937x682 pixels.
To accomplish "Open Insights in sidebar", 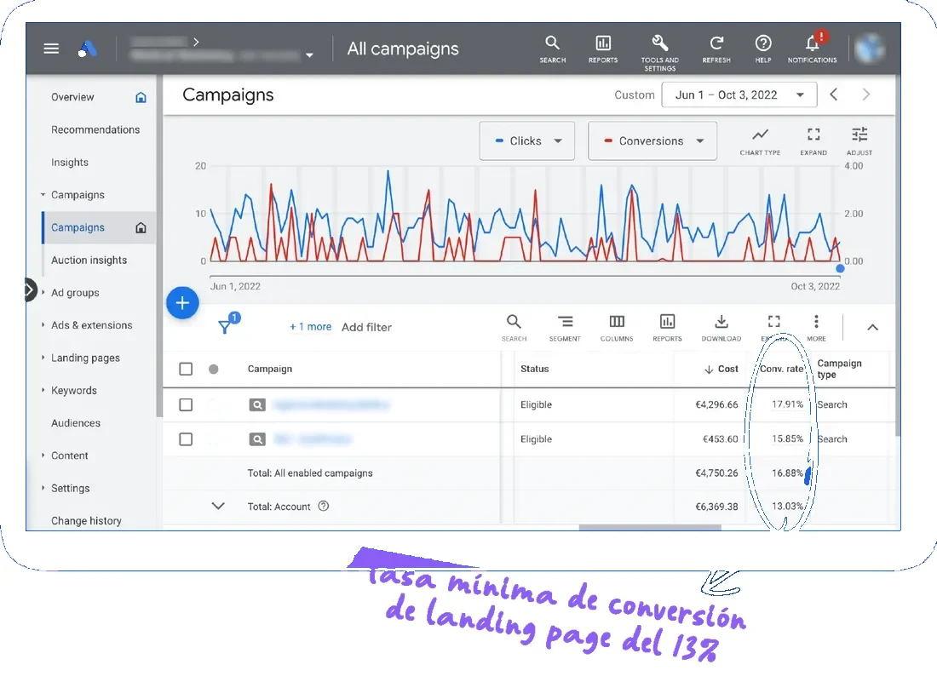I will (x=69, y=163).
